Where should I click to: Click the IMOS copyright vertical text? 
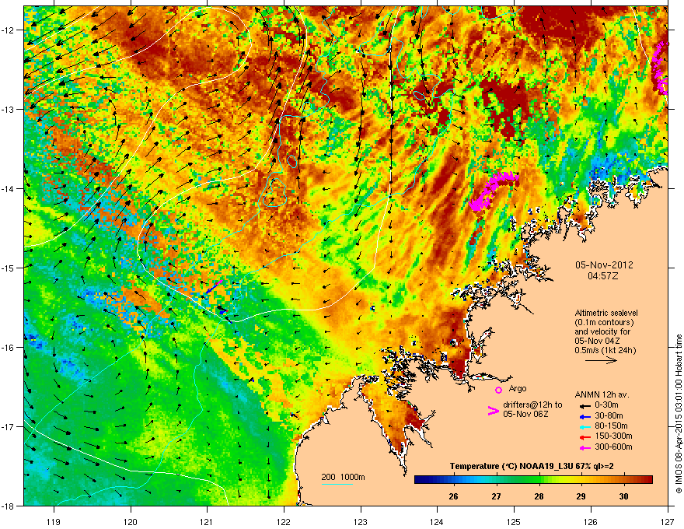click(x=679, y=414)
